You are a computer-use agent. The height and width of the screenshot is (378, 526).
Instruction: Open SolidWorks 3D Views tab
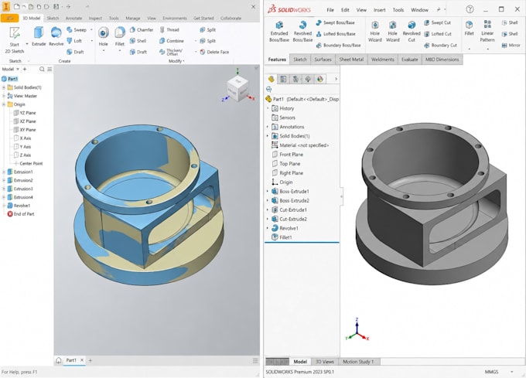tap(324, 362)
